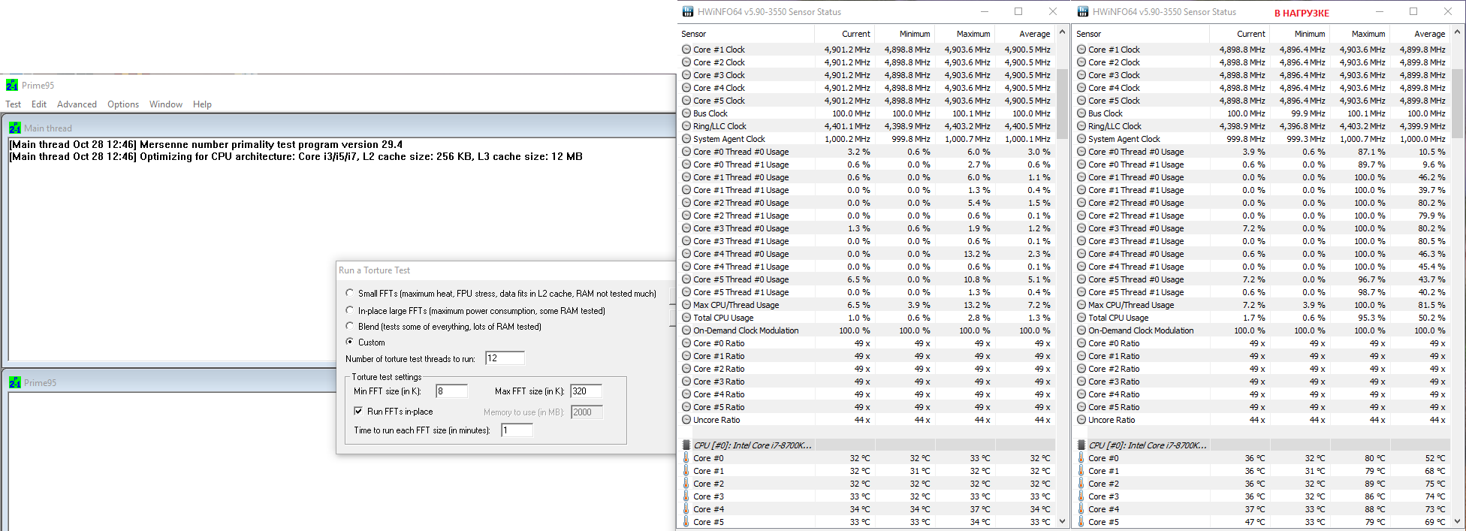
Task: Click Core #0 thermometer icon in left window
Action: pyautogui.click(x=686, y=458)
